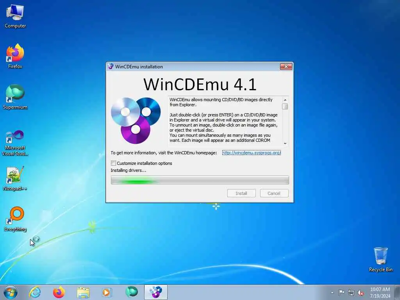Activate the WinCDEmu installer taskbar button
The height and width of the screenshot is (300, 400).
(x=155, y=292)
